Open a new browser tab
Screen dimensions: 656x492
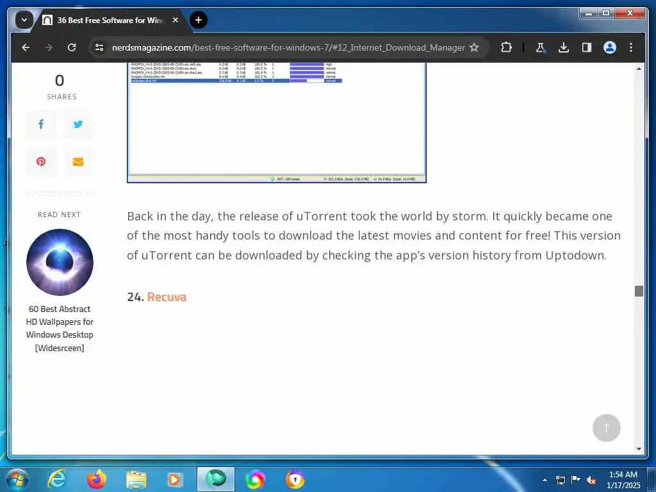coord(199,20)
